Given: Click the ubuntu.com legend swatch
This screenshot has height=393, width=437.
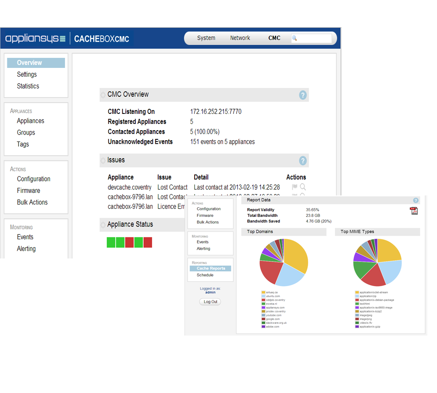Looking at the screenshot, I should coord(263,296).
